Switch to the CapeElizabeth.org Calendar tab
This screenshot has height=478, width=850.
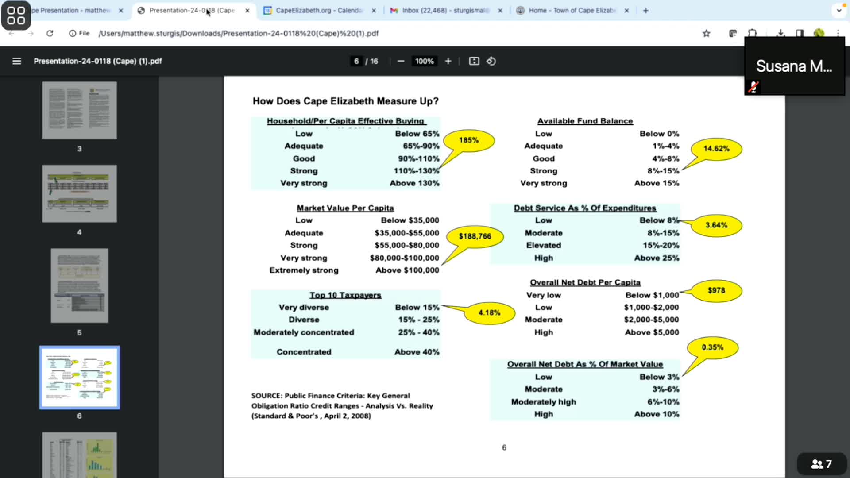pyautogui.click(x=319, y=10)
